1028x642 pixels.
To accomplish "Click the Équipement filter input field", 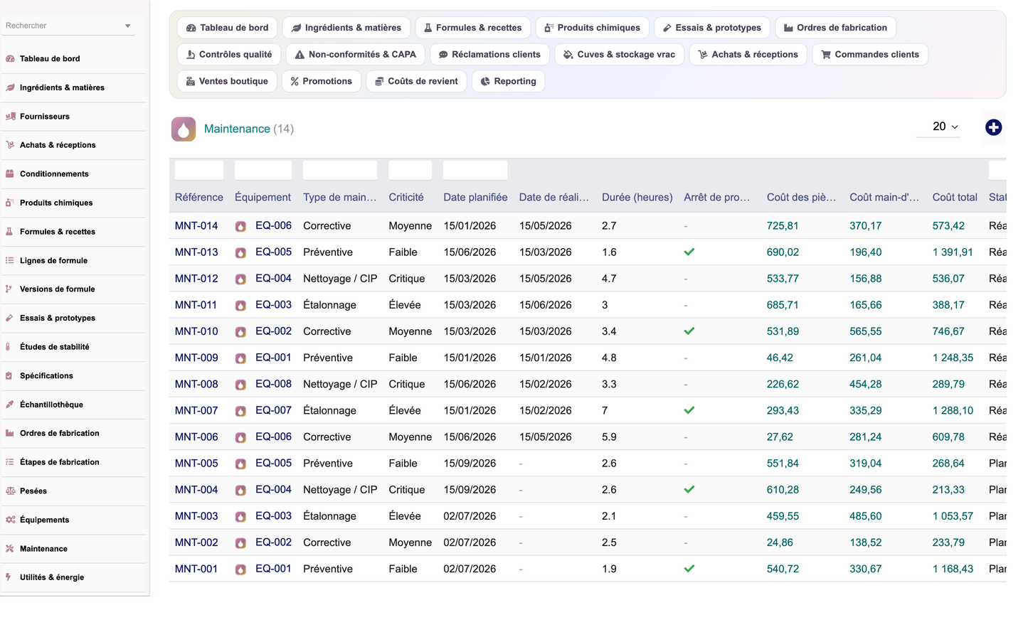I will tap(263, 170).
